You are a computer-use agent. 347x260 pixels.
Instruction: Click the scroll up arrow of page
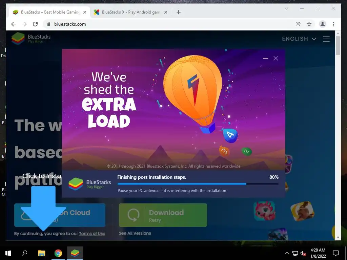pos(338,34)
